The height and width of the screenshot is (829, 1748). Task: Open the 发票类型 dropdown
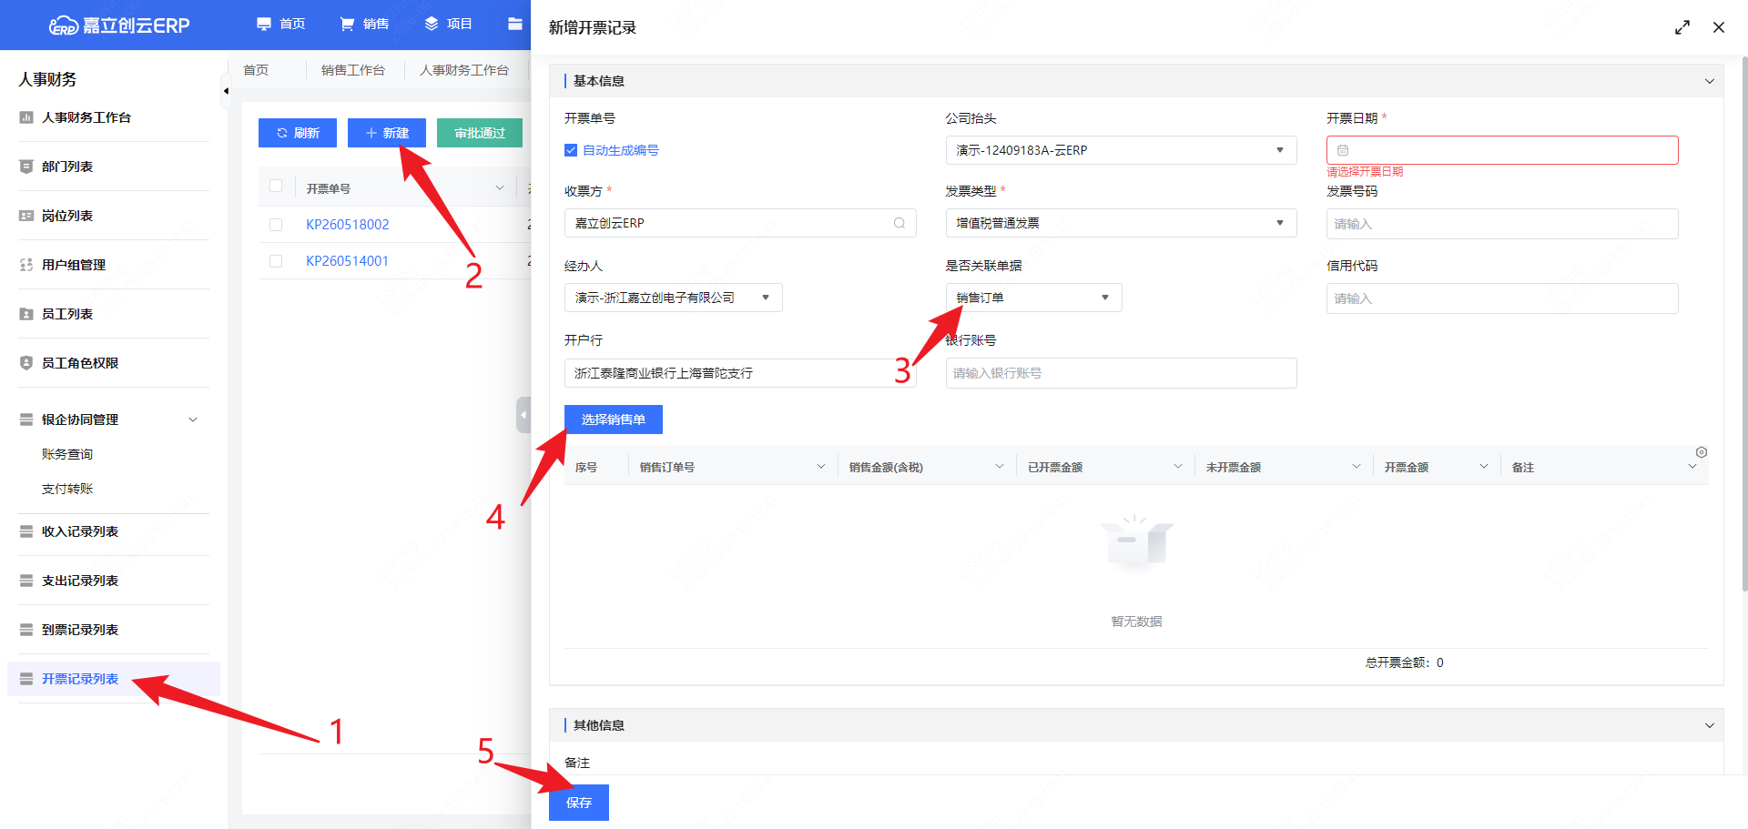1122,223
